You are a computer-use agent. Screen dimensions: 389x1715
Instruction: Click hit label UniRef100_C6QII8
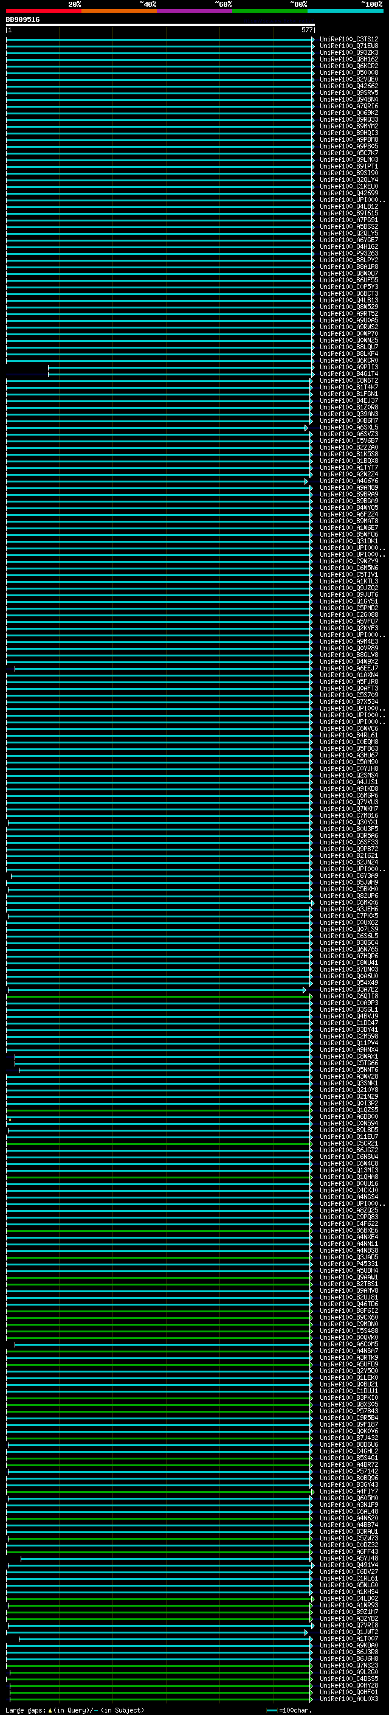349,997
